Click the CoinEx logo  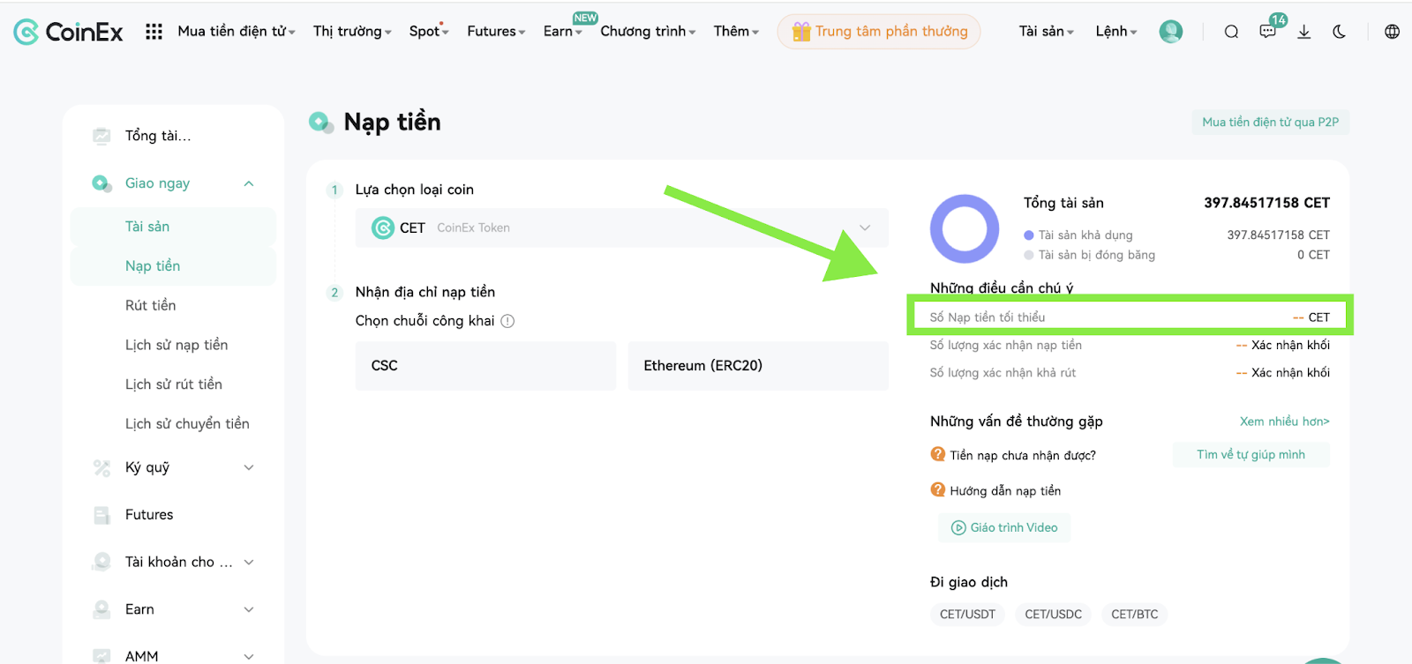68,32
